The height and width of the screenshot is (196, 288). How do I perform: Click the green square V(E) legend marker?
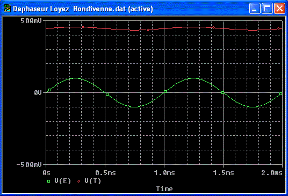pos(49,182)
